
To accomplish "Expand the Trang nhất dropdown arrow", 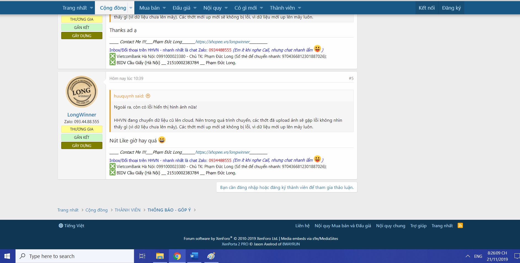I will click(x=91, y=8).
